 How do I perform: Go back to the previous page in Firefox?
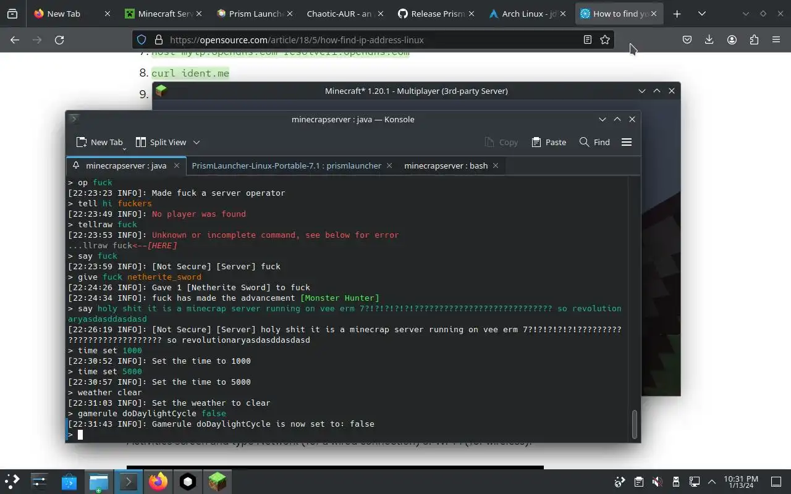(x=15, y=40)
